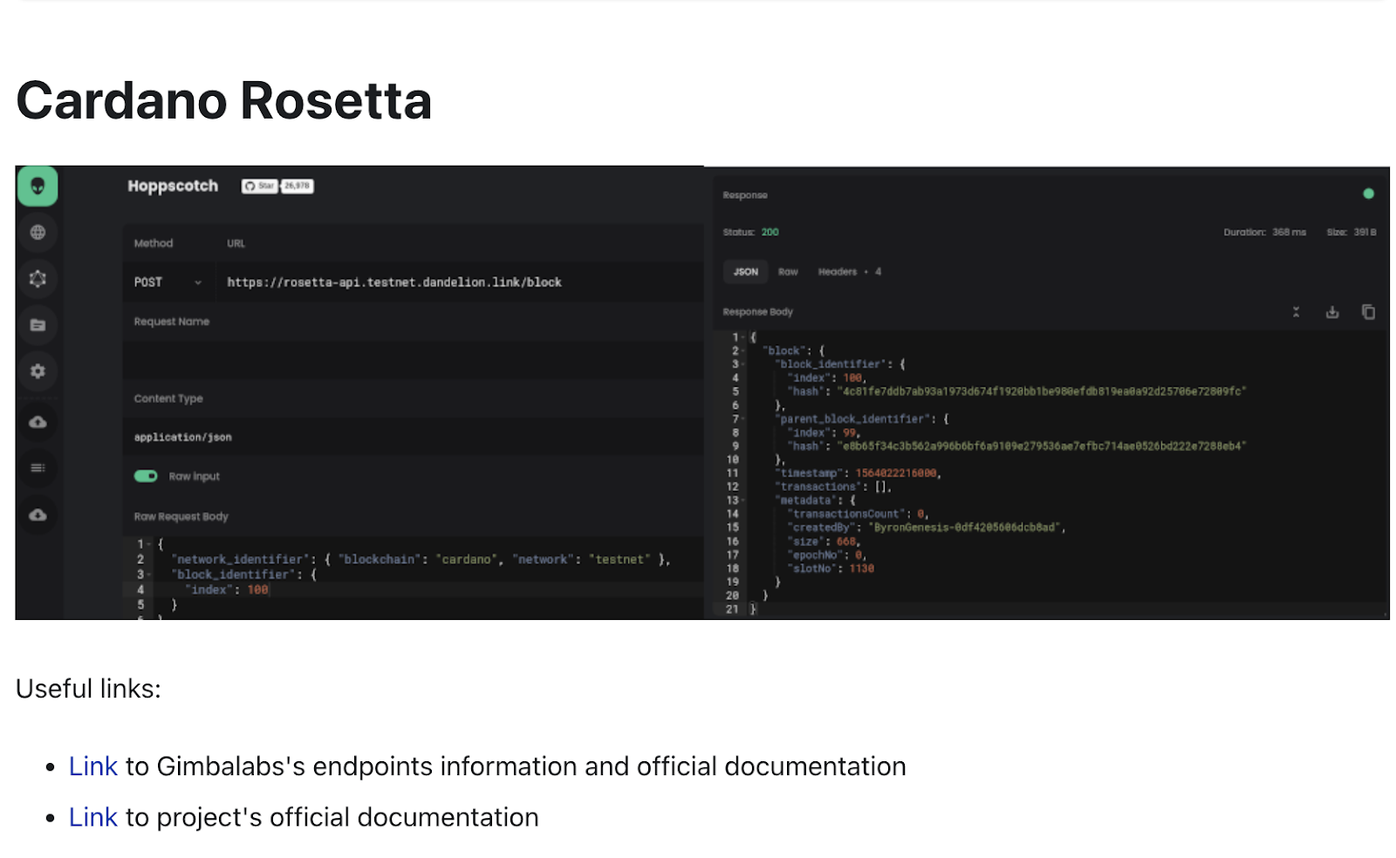Click the "createdBy" ByronGenesis value

966,528
